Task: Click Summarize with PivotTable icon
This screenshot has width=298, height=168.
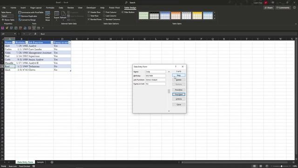Action: [x=20, y=13]
